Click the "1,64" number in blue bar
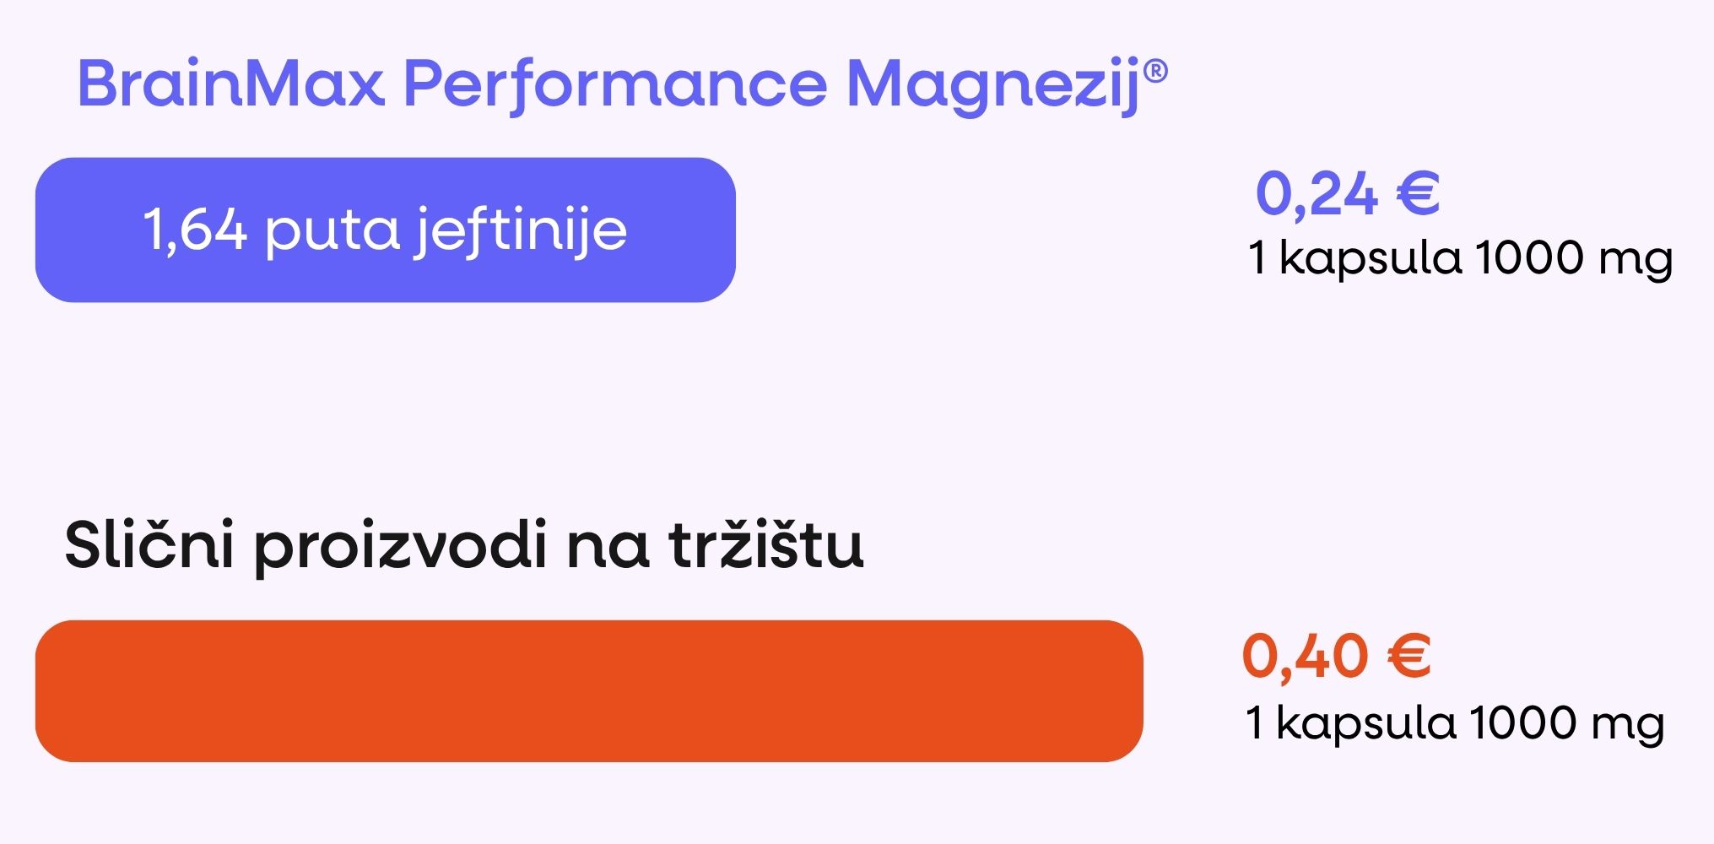The image size is (1714, 844). [195, 229]
